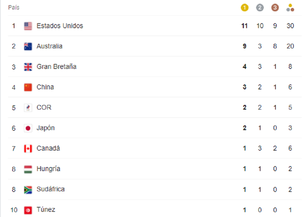Select the Canadá country name

[x=48, y=148]
